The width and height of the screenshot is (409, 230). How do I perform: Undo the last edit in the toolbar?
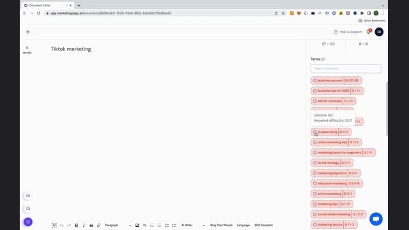click(62, 225)
